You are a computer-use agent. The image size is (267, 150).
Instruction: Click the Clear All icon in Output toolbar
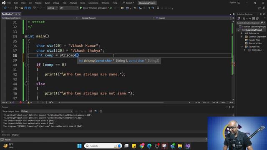pos(91,111)
